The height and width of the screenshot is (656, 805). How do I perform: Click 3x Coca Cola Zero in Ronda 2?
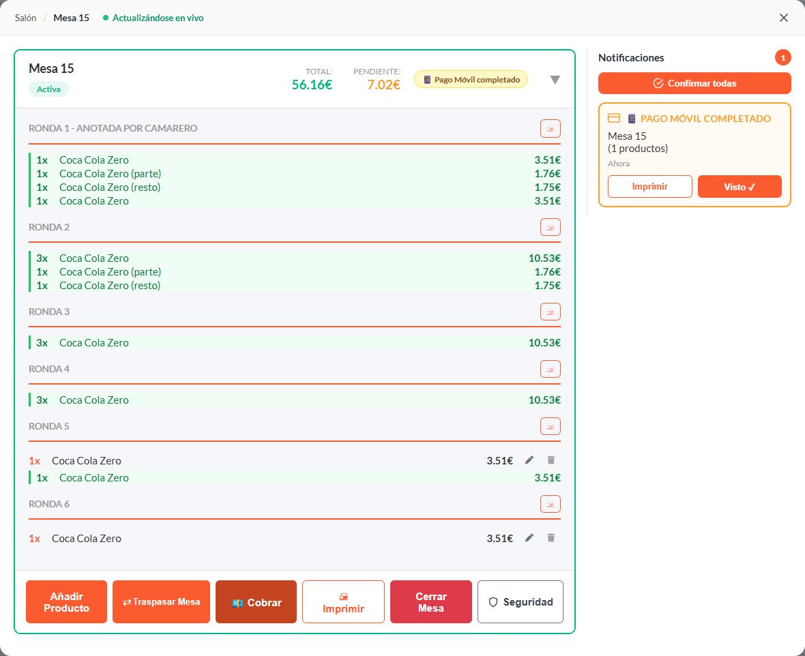click(x=295, y=258)
